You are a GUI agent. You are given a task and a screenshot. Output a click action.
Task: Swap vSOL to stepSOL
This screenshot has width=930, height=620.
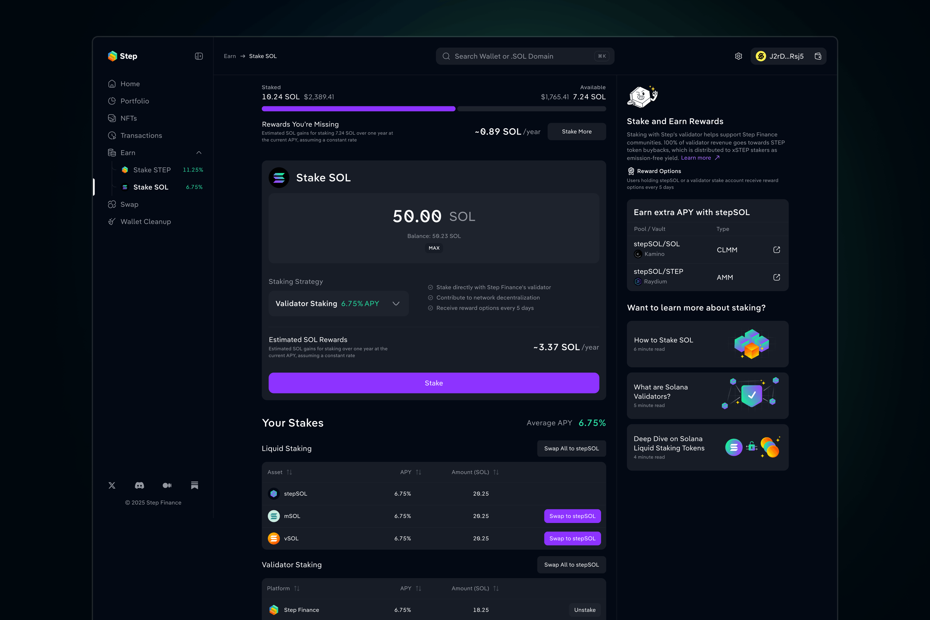pos(572,538)
